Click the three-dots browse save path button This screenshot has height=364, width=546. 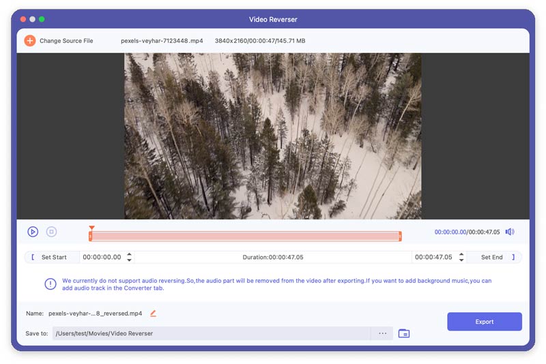click(x=382, y=333)
